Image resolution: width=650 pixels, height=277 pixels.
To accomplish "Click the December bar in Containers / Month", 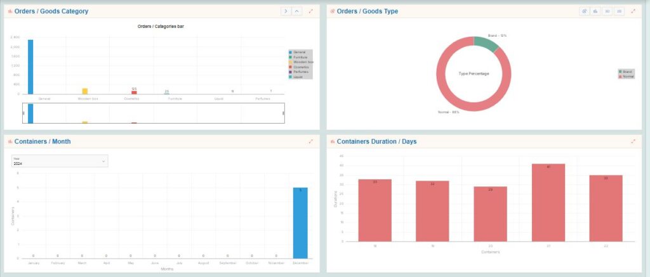I will tap(300, 222).
